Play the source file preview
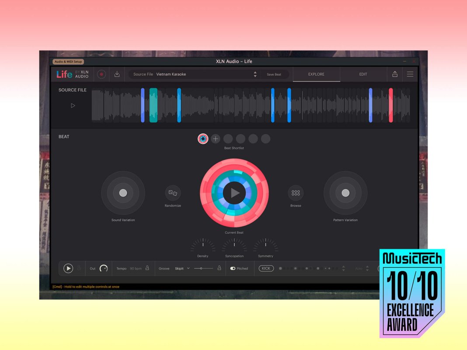 click(73, 105)
